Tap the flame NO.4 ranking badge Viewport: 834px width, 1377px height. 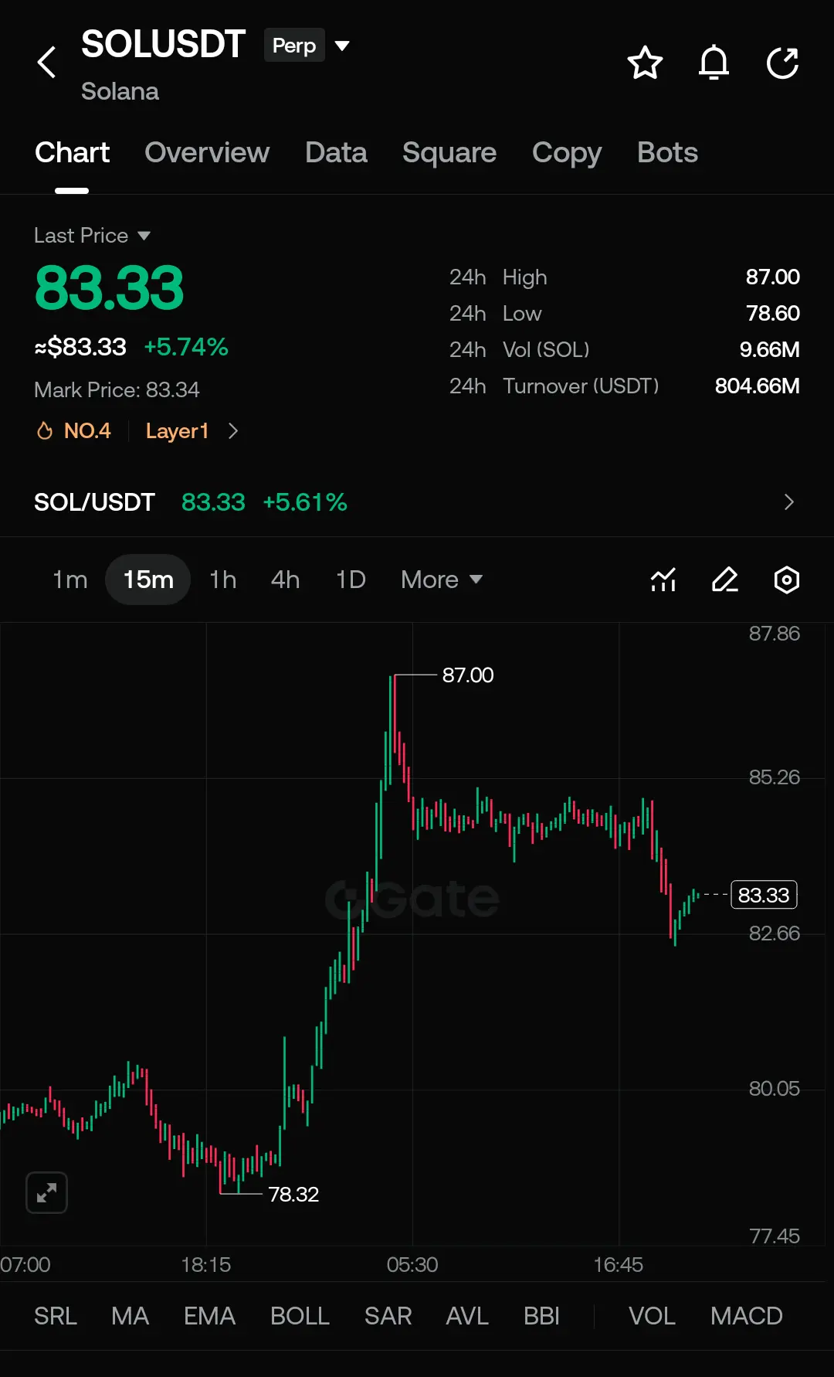click(74, 430)
